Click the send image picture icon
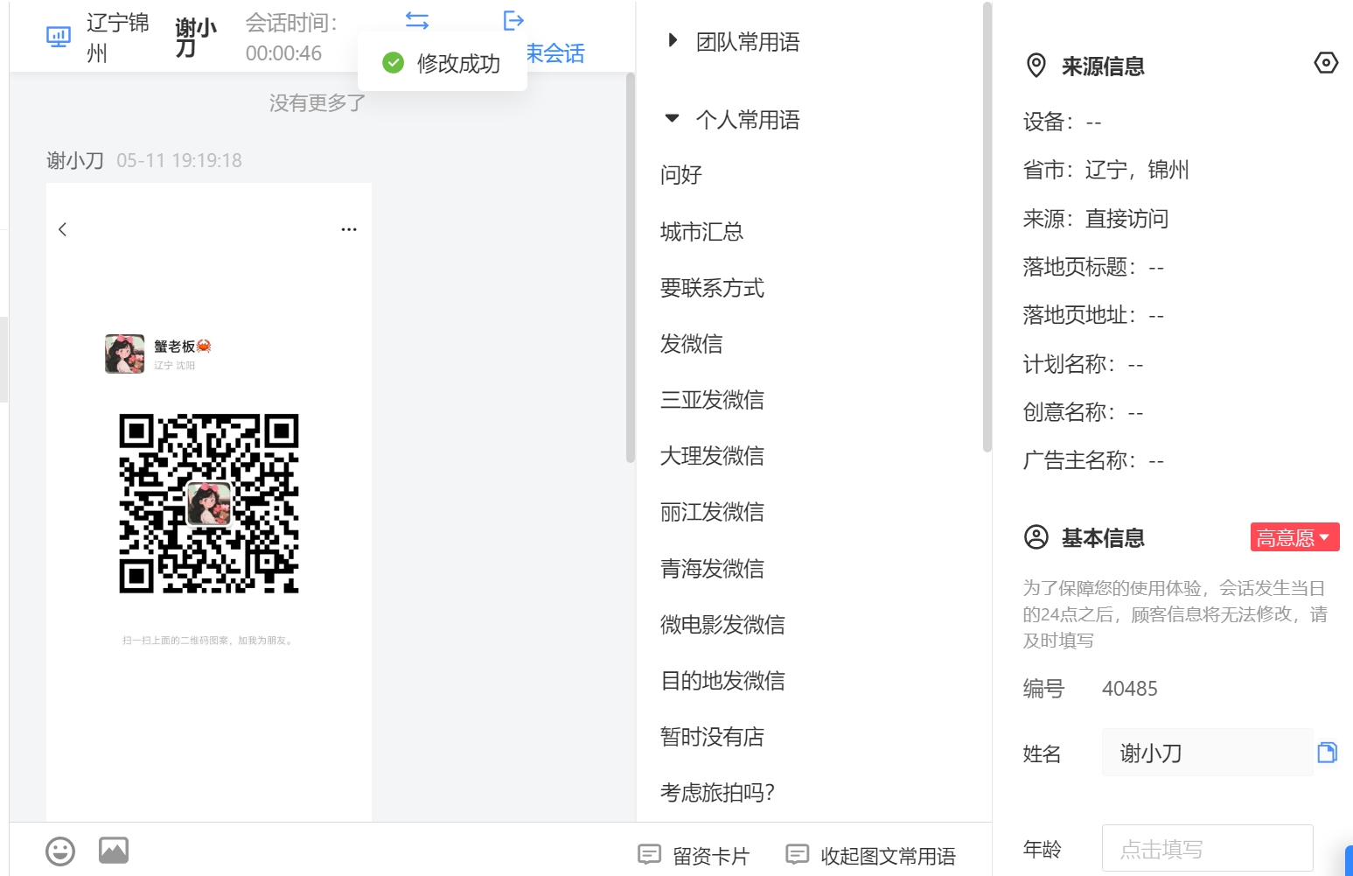The width and height of the screenshot is (1353, 876). 114,850
